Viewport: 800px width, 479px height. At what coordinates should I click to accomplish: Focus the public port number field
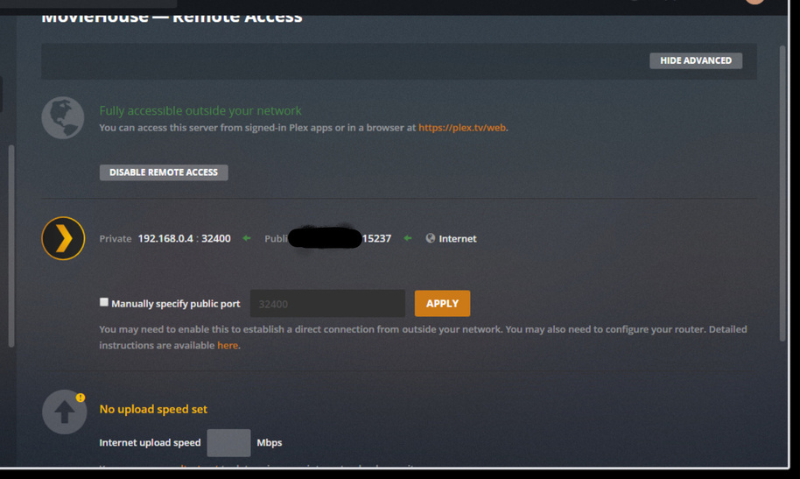327,304
